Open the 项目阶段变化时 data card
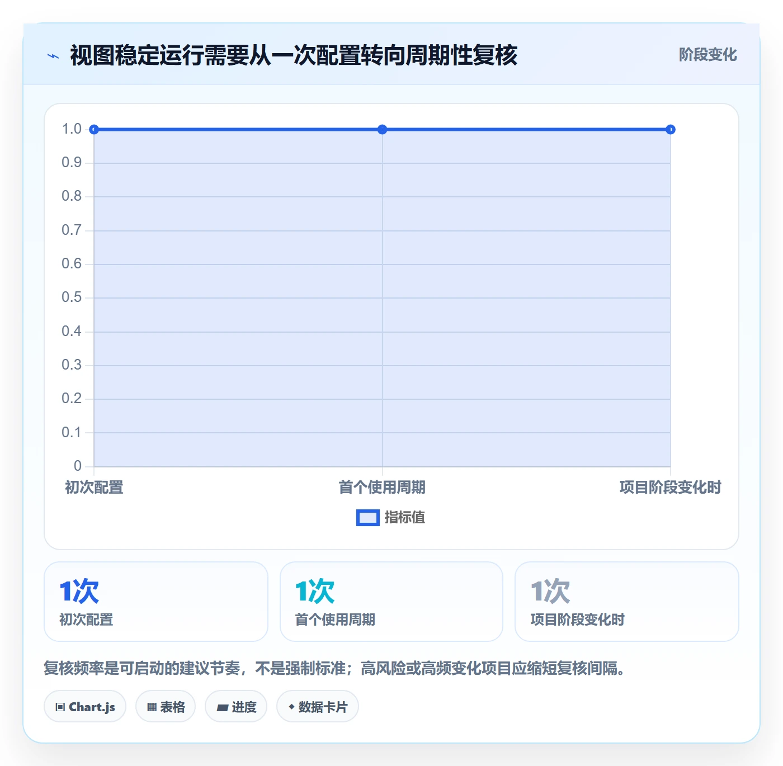Image resolution: width=783 pixels, height=766 pixels. coord(627,602)
